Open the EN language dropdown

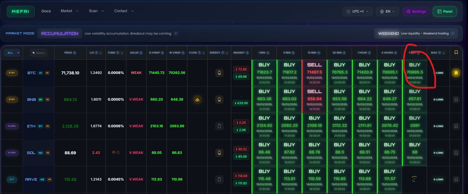(387, 11)
